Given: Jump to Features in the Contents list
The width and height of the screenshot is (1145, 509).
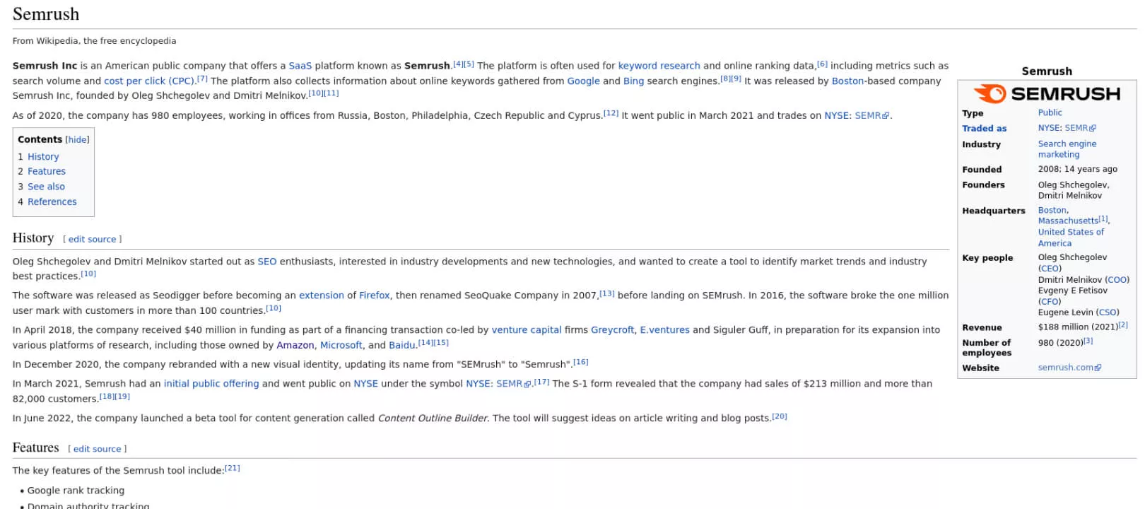Looking at the screenshot, I should (x=47, y=172).
